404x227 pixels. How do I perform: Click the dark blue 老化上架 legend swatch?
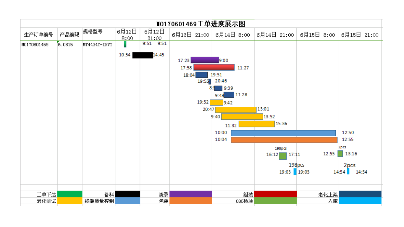click(360, 194)
